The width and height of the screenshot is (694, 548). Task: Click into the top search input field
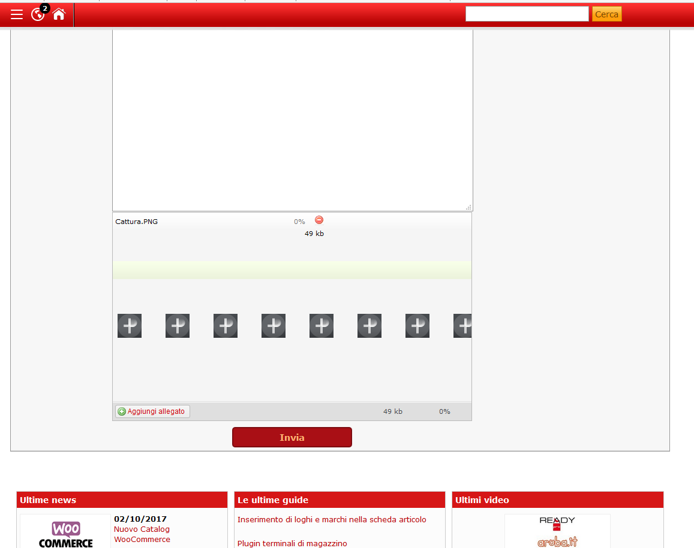tap(527, 14)
